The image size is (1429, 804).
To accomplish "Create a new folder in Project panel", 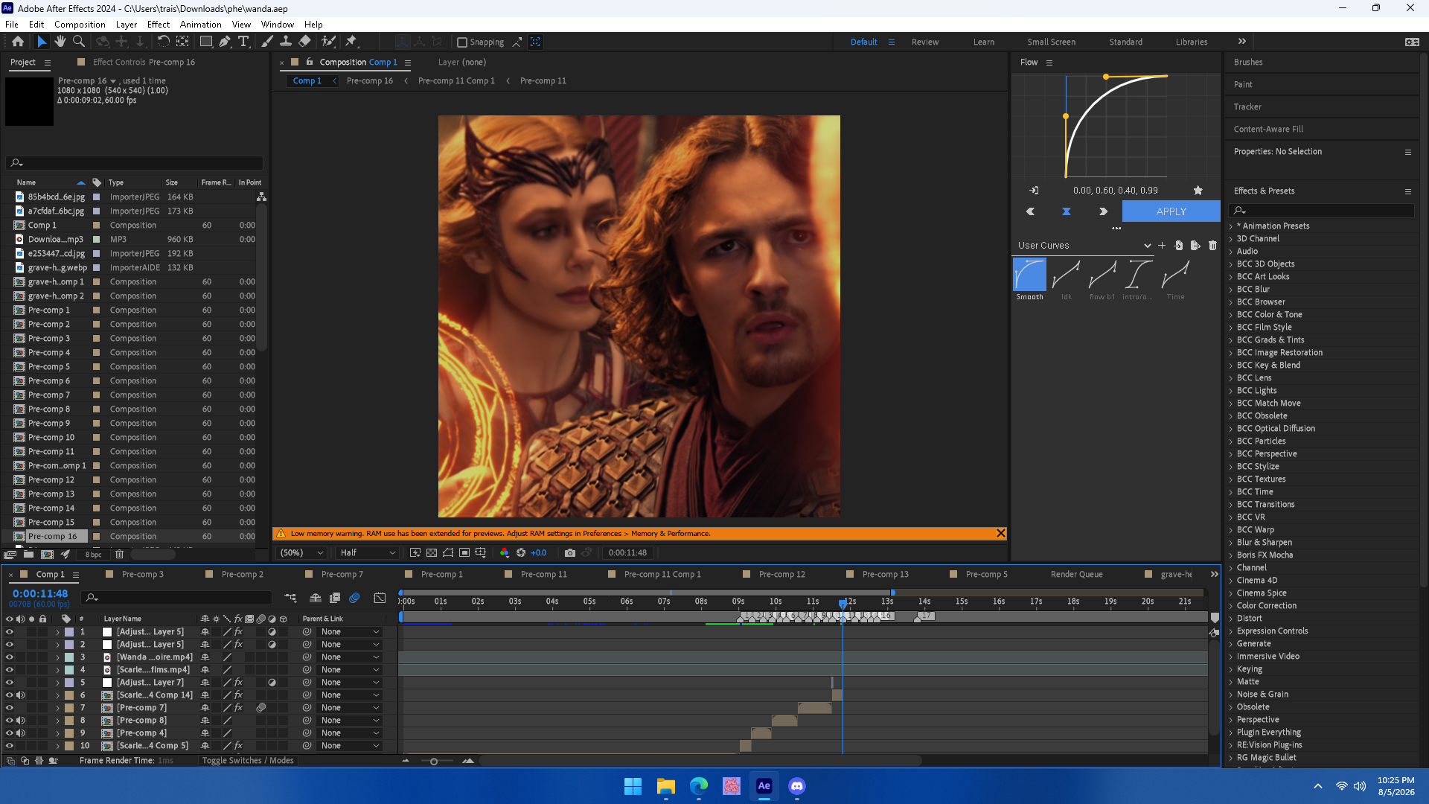I will [28, 554].
